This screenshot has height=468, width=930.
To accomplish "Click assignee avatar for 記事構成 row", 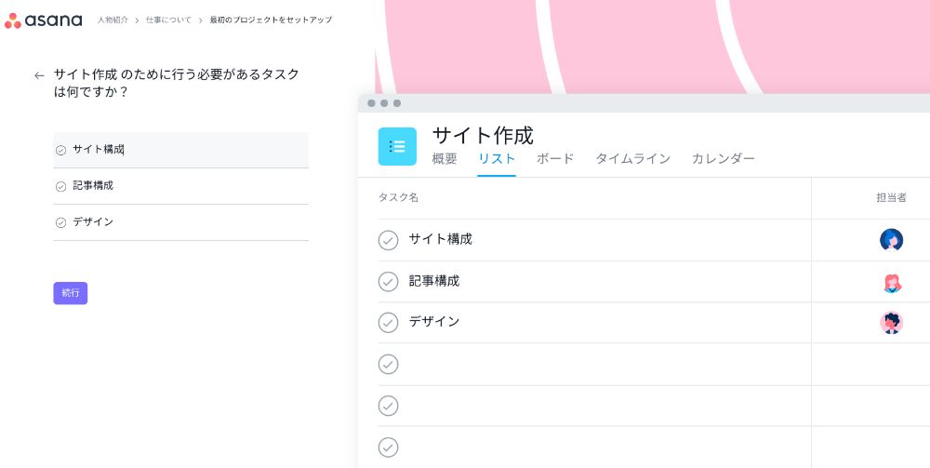I will pyautogui.click(x=891, y=282).
